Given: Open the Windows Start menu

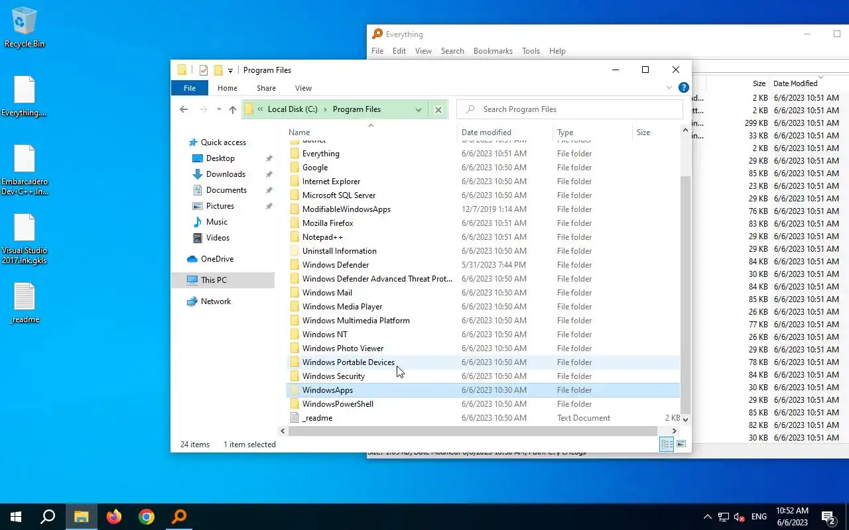Looking at the screenshot, I should 16,517.
